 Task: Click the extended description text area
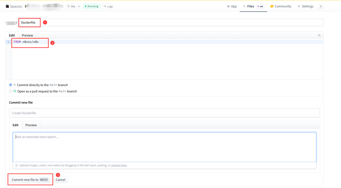[x=164, y=147]
